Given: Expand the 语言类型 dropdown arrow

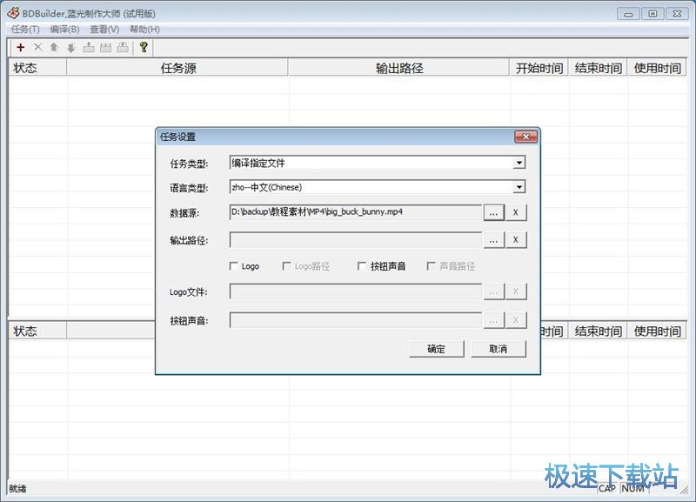Looking at the screenshot, I should [x=519, y=187].
